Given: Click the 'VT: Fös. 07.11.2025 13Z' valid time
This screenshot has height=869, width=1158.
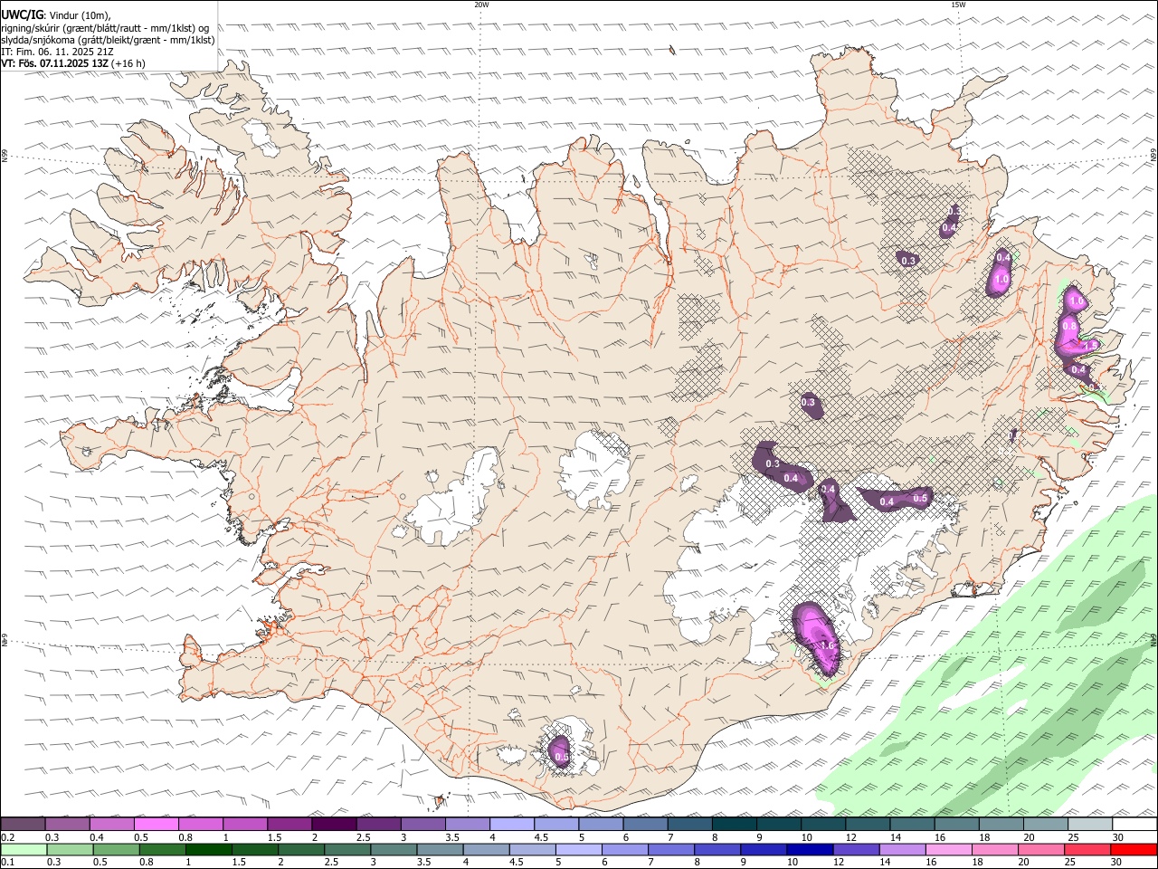Looking at the screenshot, I should pyautogui.click(x=55, y=63).
